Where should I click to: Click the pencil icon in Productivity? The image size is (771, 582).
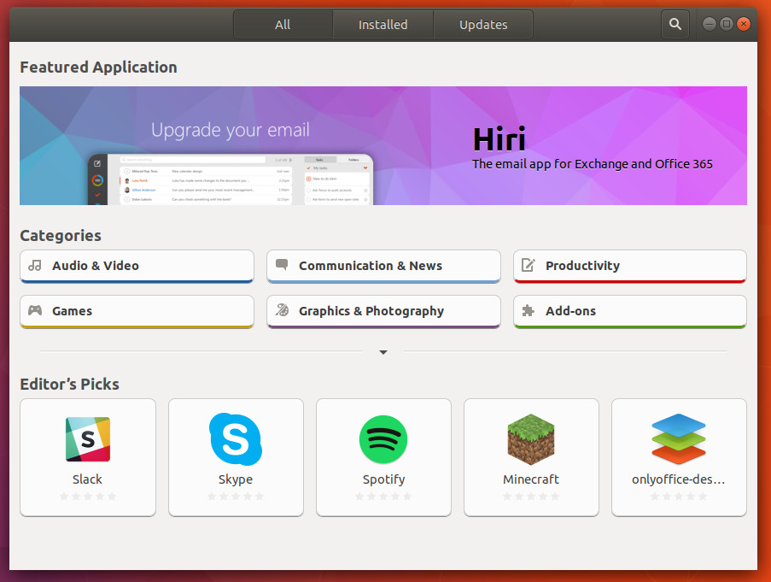529,265
